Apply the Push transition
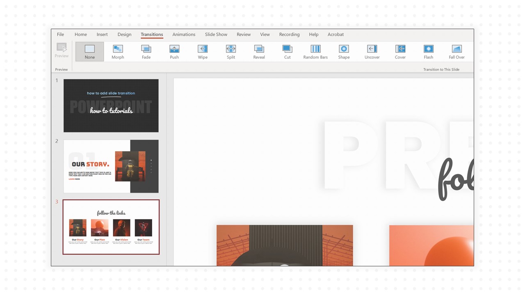Viewport: 525px width, 295px height. point(174,51)
